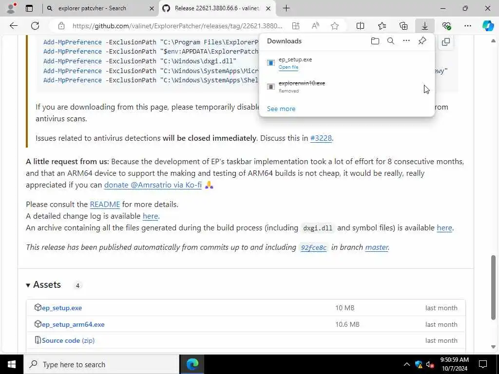Open the Copilot sidebar icon
Screen dimensions: 499x374
pos(488,26)
